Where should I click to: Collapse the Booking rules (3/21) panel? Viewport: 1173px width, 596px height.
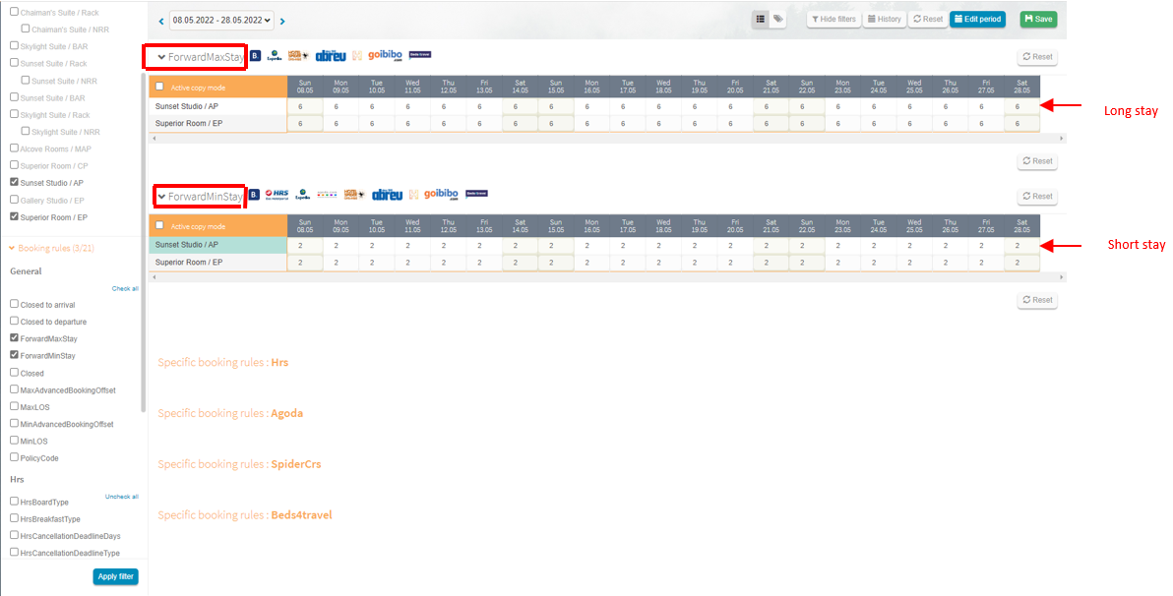click(x=12, y=249)
